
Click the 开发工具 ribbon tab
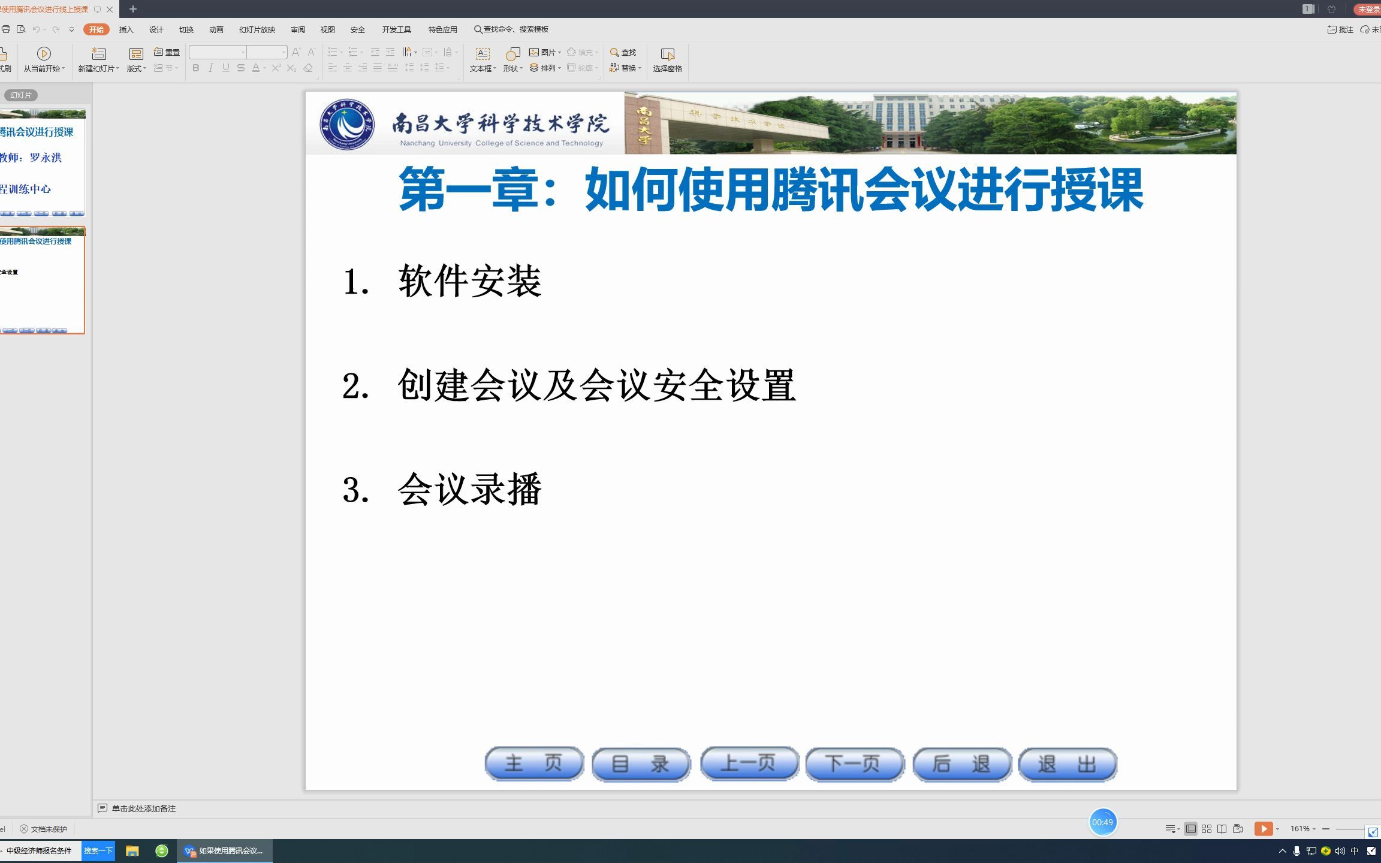point(396,29)
